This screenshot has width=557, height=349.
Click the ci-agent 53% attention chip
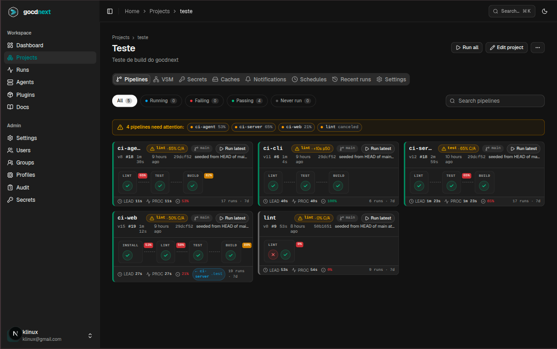tap(208, 127)
